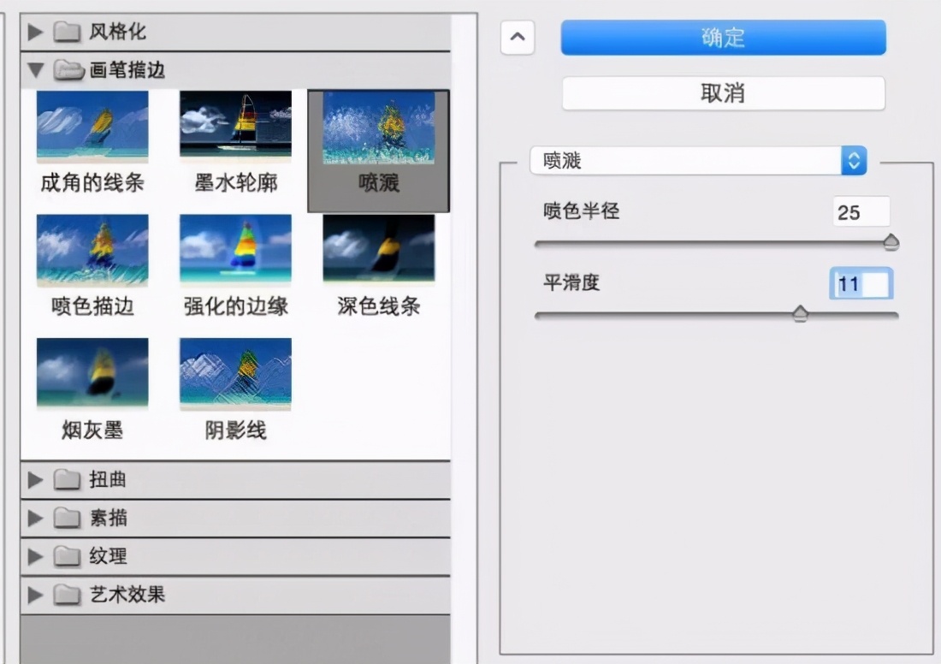Viewport: 941px width, 664px height.
Task: Choose the 喷溅 filter thumbnail
Action: tap(378, 128)
